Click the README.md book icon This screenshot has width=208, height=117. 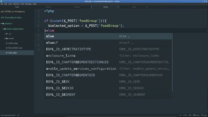tap(7, 48)
